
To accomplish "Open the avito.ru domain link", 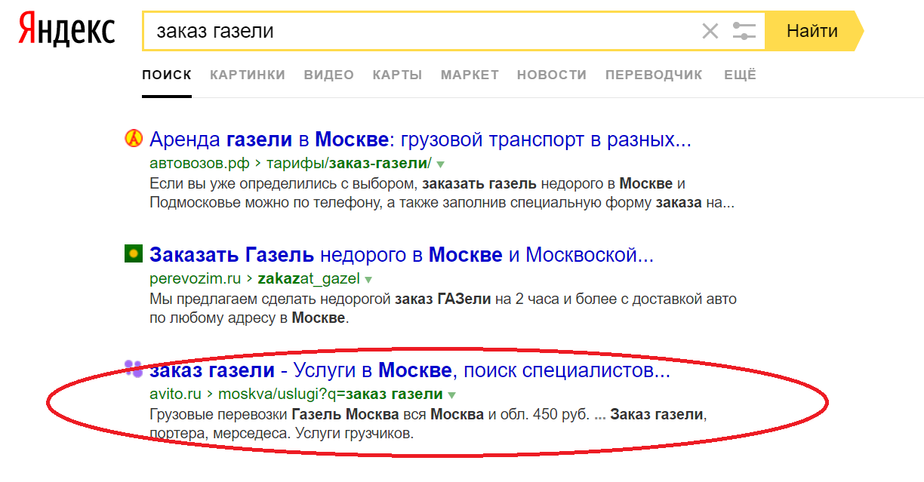I will coord(175,394).
